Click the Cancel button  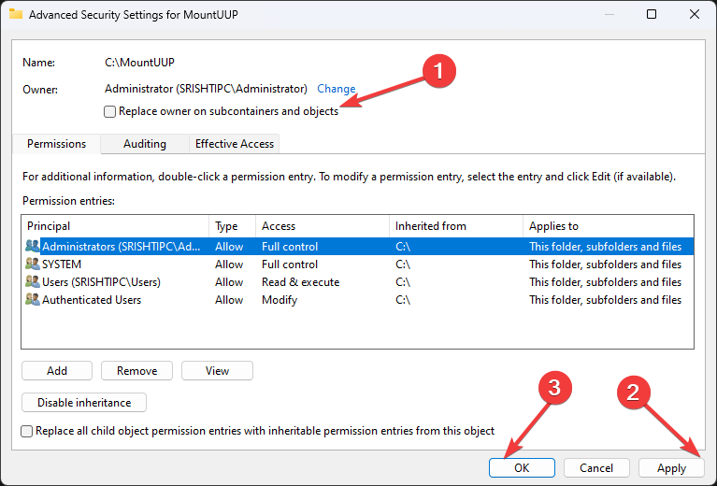click(596, 467)
